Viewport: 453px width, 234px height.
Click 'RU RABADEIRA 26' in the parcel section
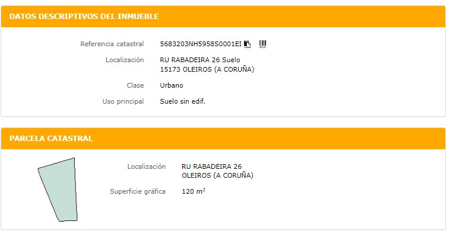click(x=212, y=166)
